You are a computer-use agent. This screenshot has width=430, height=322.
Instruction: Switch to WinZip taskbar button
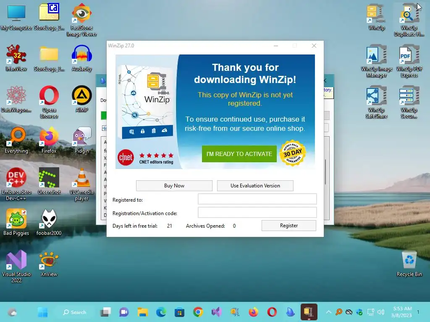point(309,312)
